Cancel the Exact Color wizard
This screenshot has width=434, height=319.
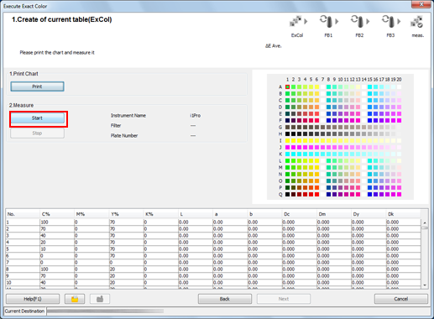tap(401, 299)
